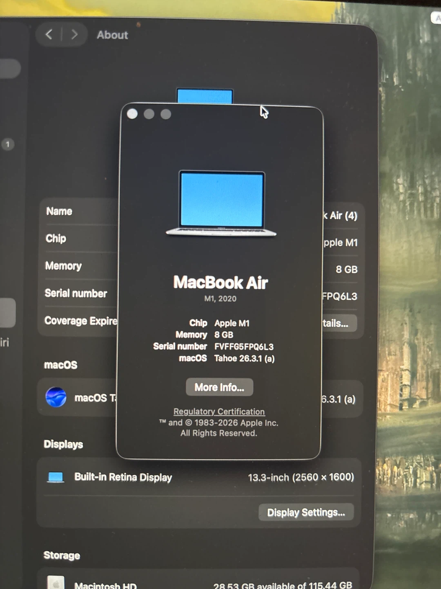Image resolution: width=441 pixels, height=589 pixels.
Task: Select the Tahoe 26.3.1 (a) version text
Action: tap(244, 358)
